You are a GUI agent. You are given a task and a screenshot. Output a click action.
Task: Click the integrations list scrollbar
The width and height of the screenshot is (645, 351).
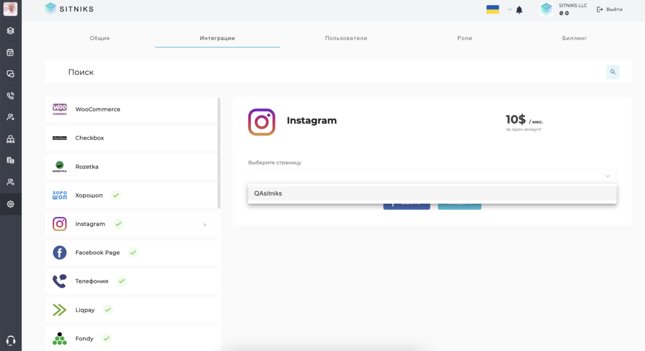tap(219, 154)
